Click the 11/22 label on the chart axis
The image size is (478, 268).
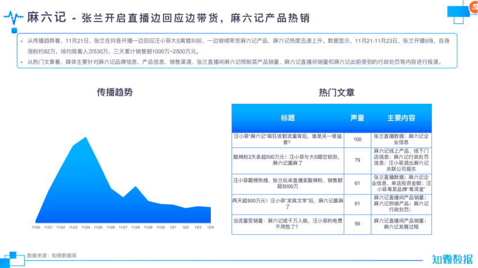(60, 228)
